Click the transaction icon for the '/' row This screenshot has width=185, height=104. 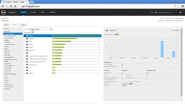point(27,53)
